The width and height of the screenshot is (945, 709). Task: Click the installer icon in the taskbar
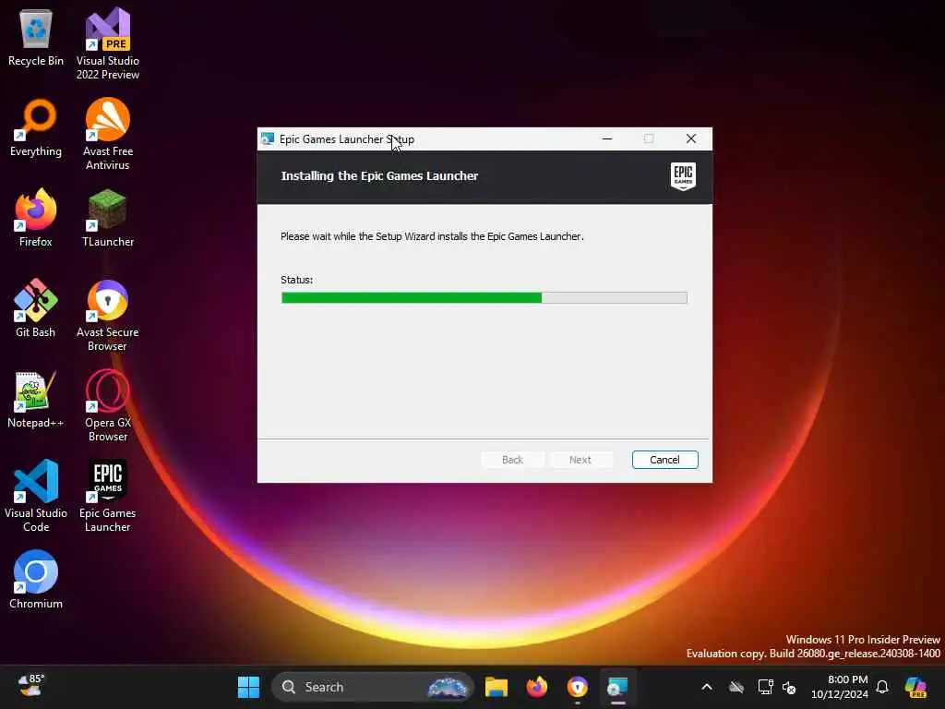pyautogui.click(x=617, y=687)
